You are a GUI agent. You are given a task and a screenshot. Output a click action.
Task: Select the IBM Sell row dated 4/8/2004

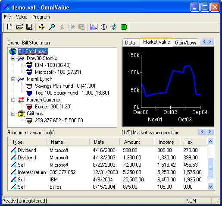pyautogui.click(x=107, y=180)
